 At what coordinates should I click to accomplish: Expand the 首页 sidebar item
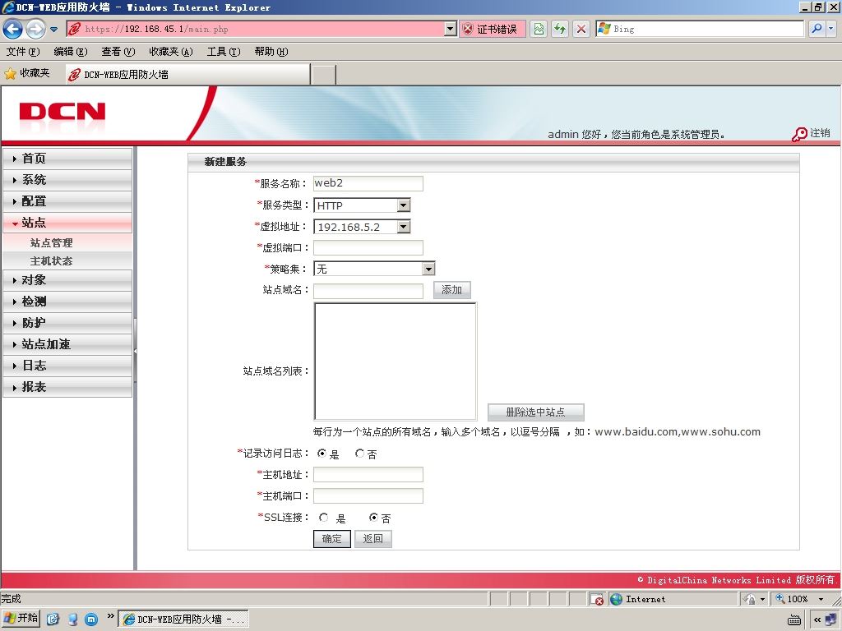point(67,159)
